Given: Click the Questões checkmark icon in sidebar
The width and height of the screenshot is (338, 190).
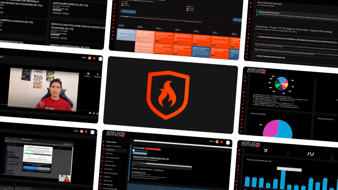Looking at the screenshot, I should point(103,153).
